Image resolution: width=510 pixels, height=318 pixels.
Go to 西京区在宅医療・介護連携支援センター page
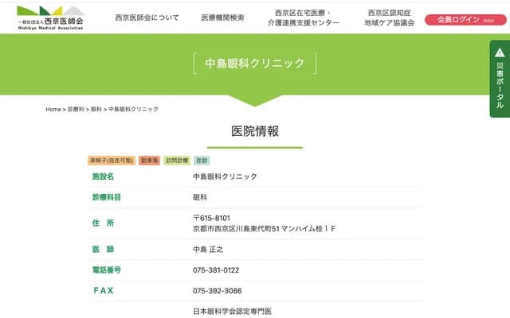pyautogui.click(x=302, y=18)
